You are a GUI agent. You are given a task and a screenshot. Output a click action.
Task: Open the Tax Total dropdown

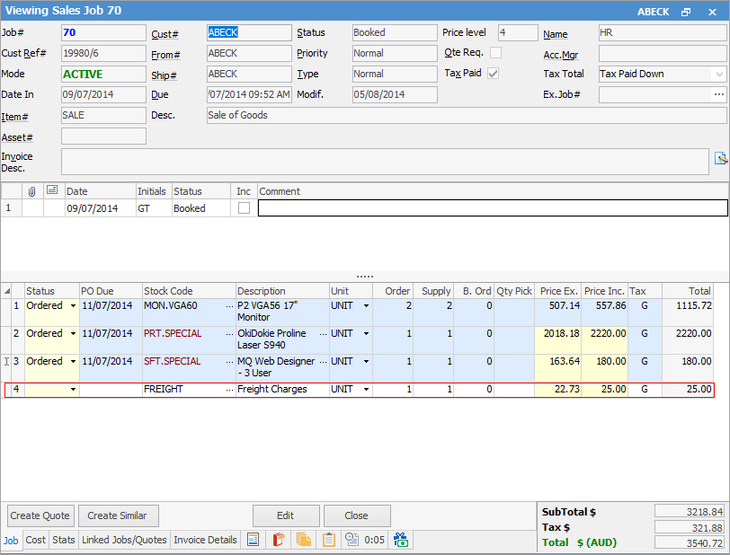[x=719, y=74]
